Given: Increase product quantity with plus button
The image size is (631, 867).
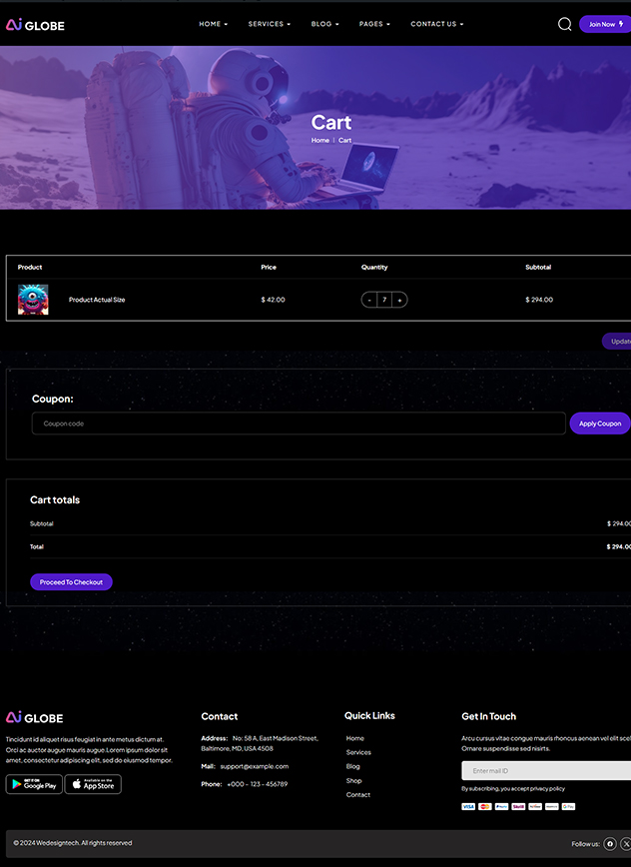Looking at the screenshot, I should pos(399,300).
